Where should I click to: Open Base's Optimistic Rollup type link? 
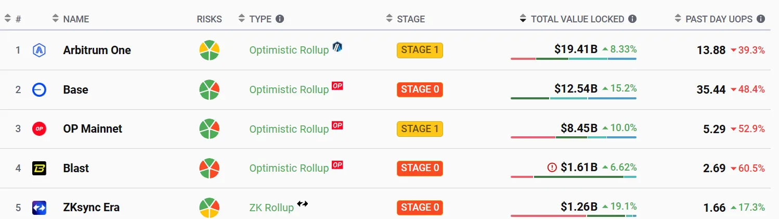tap(289, 89)
